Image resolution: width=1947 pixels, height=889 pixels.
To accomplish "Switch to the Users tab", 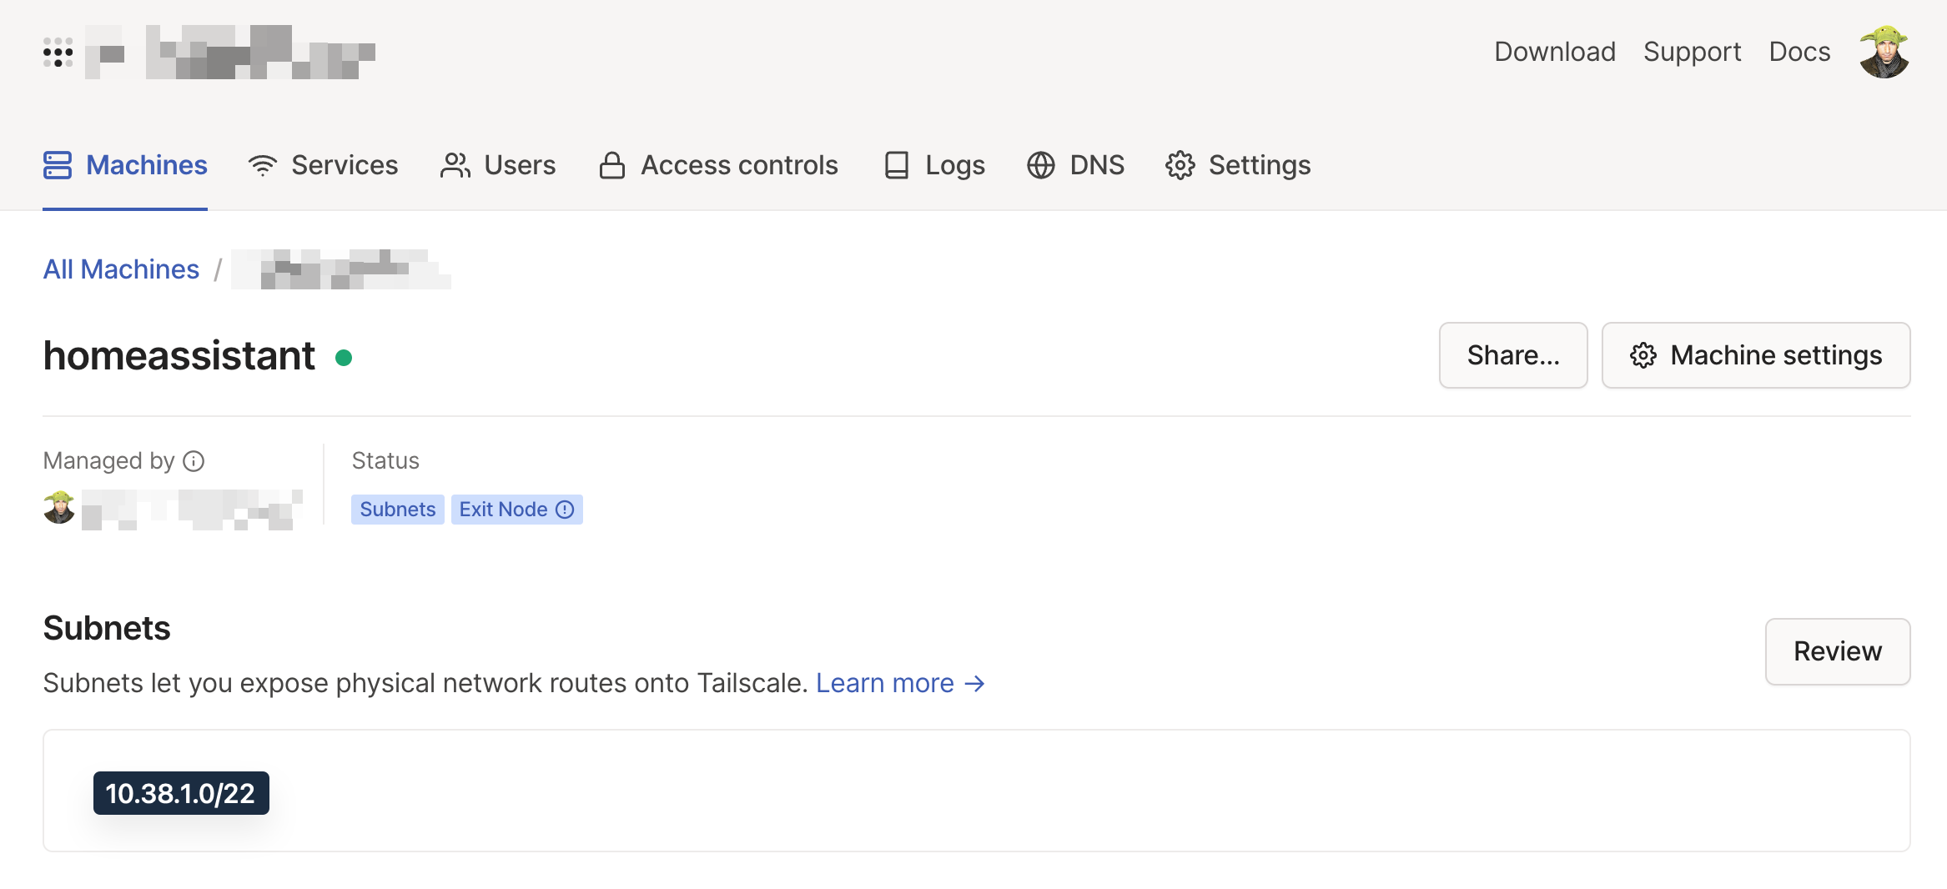I will [498, 165].
